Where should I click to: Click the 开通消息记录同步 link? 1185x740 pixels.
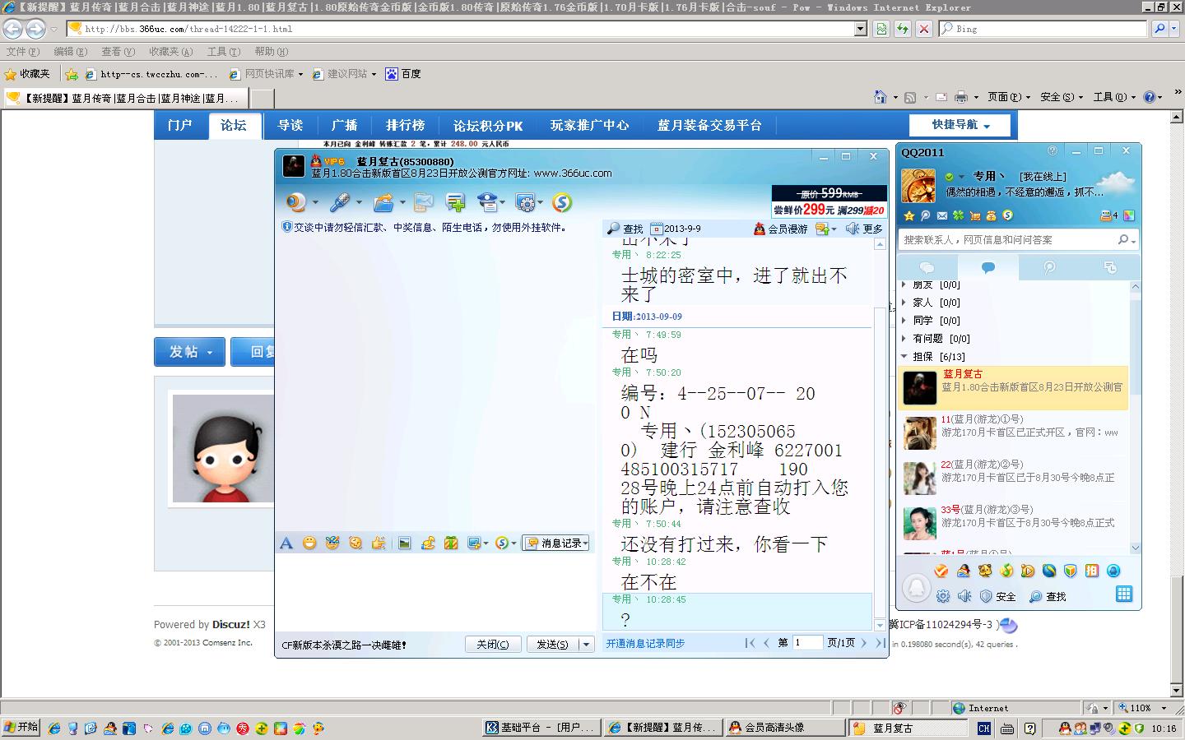645,643
